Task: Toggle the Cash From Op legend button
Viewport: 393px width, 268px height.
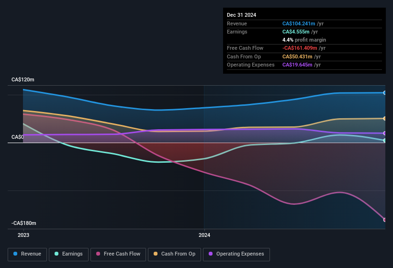Action: (174, 254)
